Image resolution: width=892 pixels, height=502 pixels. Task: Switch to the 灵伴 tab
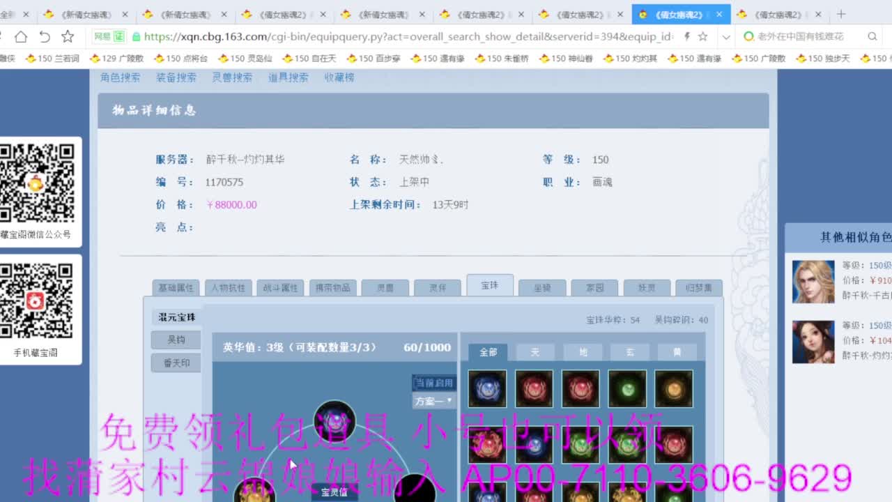point(437,287)
